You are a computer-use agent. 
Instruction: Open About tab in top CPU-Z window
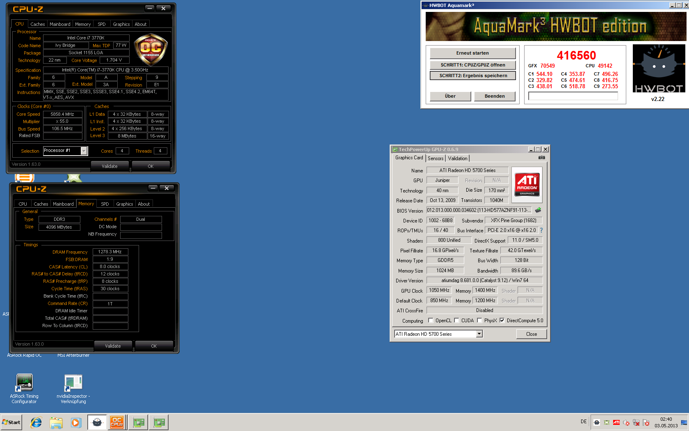tap(141, 24)
